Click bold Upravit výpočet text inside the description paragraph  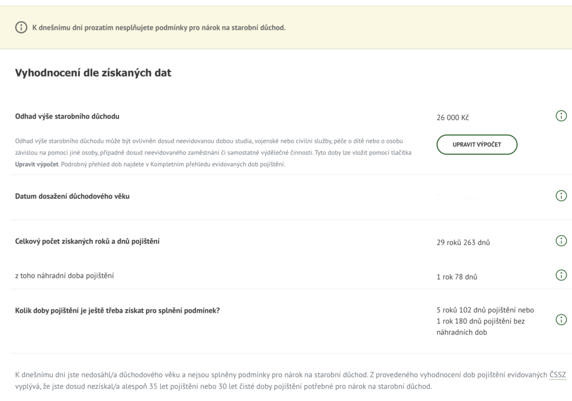point(36,165)
